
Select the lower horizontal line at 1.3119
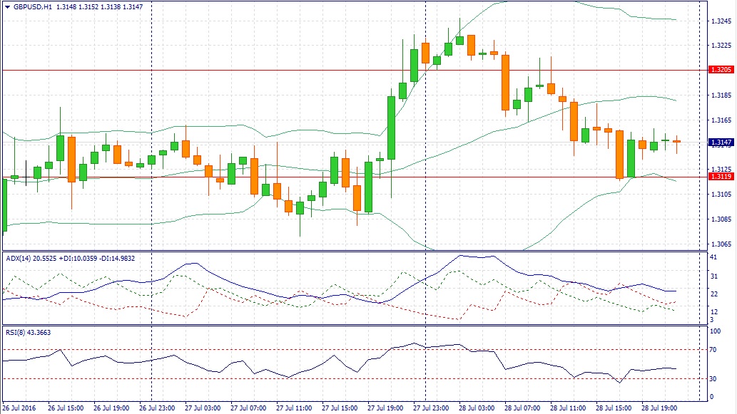(353, 177)
